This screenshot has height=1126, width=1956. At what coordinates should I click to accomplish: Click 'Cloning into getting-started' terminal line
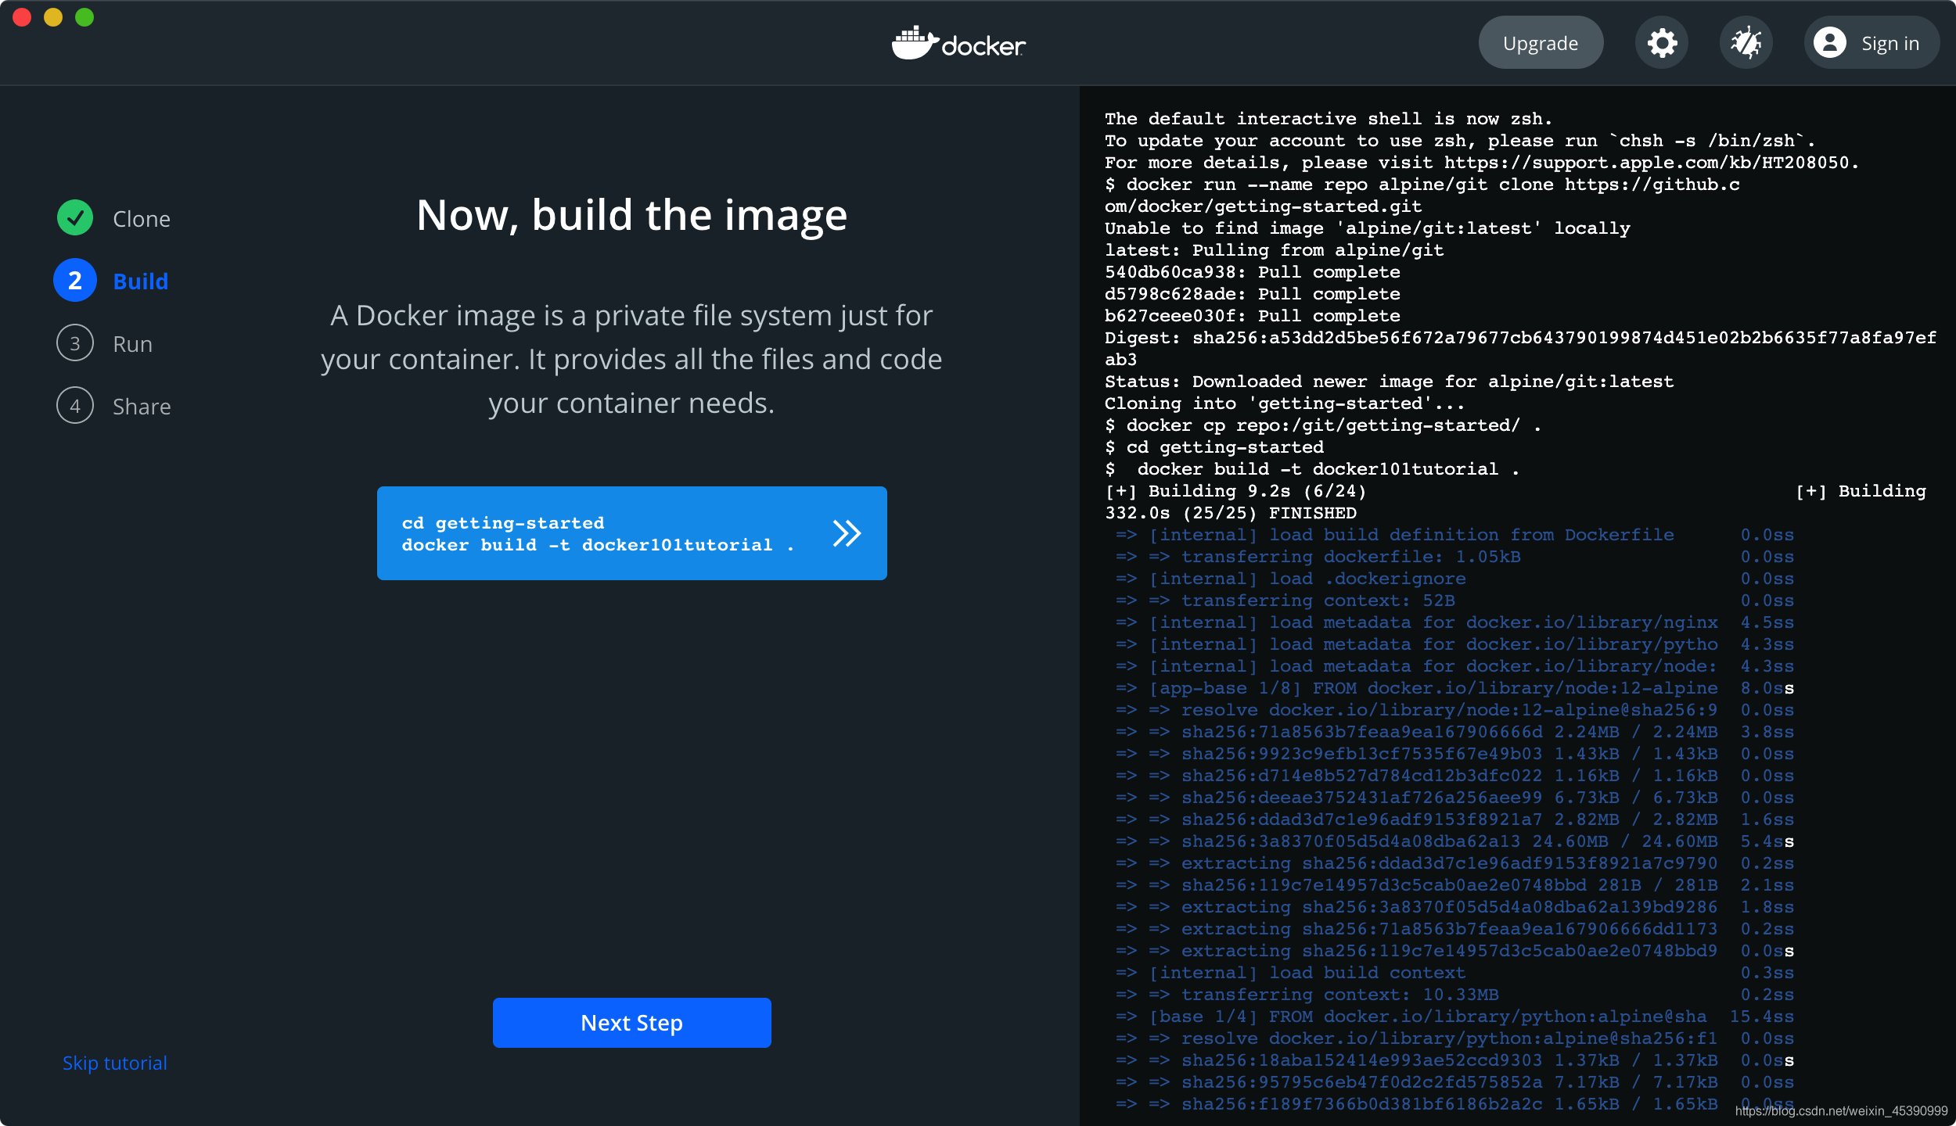pos(1285,403)
